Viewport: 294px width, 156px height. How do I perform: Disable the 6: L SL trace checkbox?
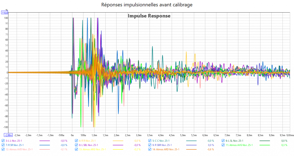pos(223,141)
